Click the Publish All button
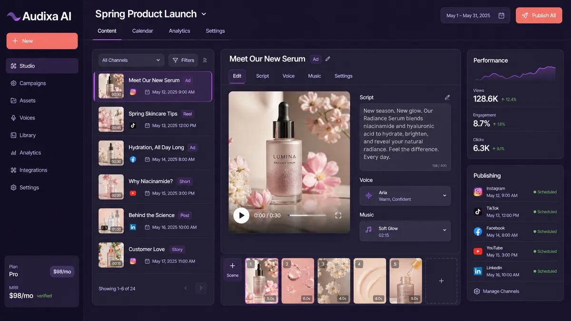This screenshot has height=321, width=571. (x=539, y=16)
